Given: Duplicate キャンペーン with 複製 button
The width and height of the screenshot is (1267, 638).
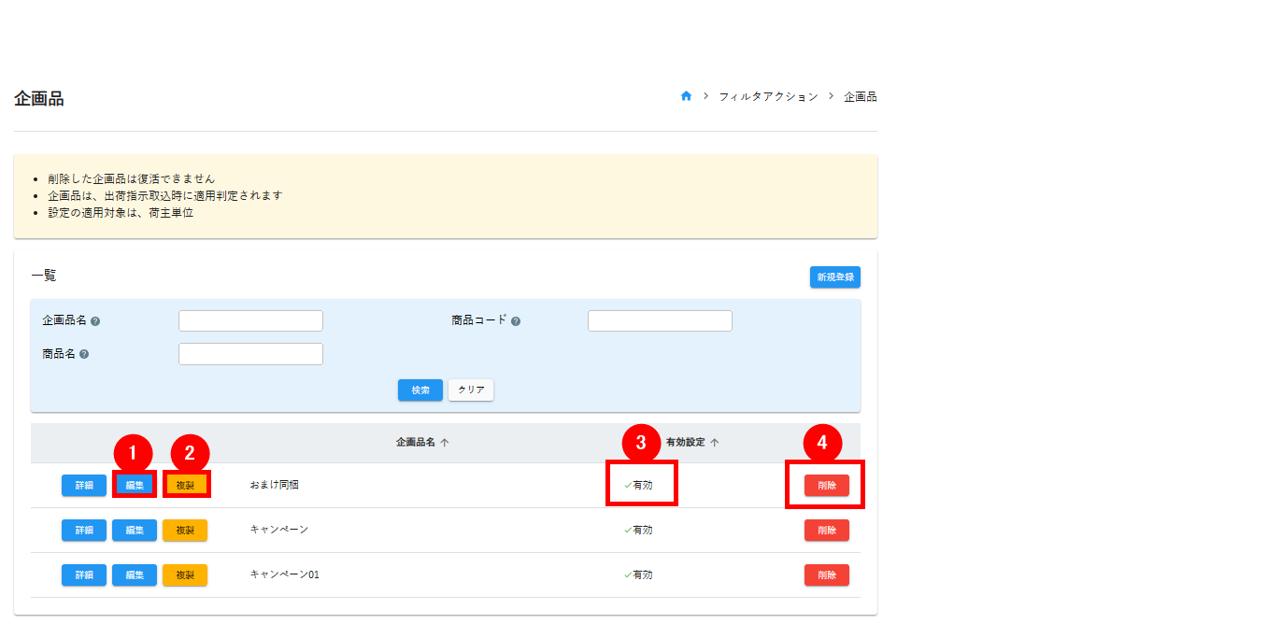Looking at the screenshot, I should [x=185, y=531].
